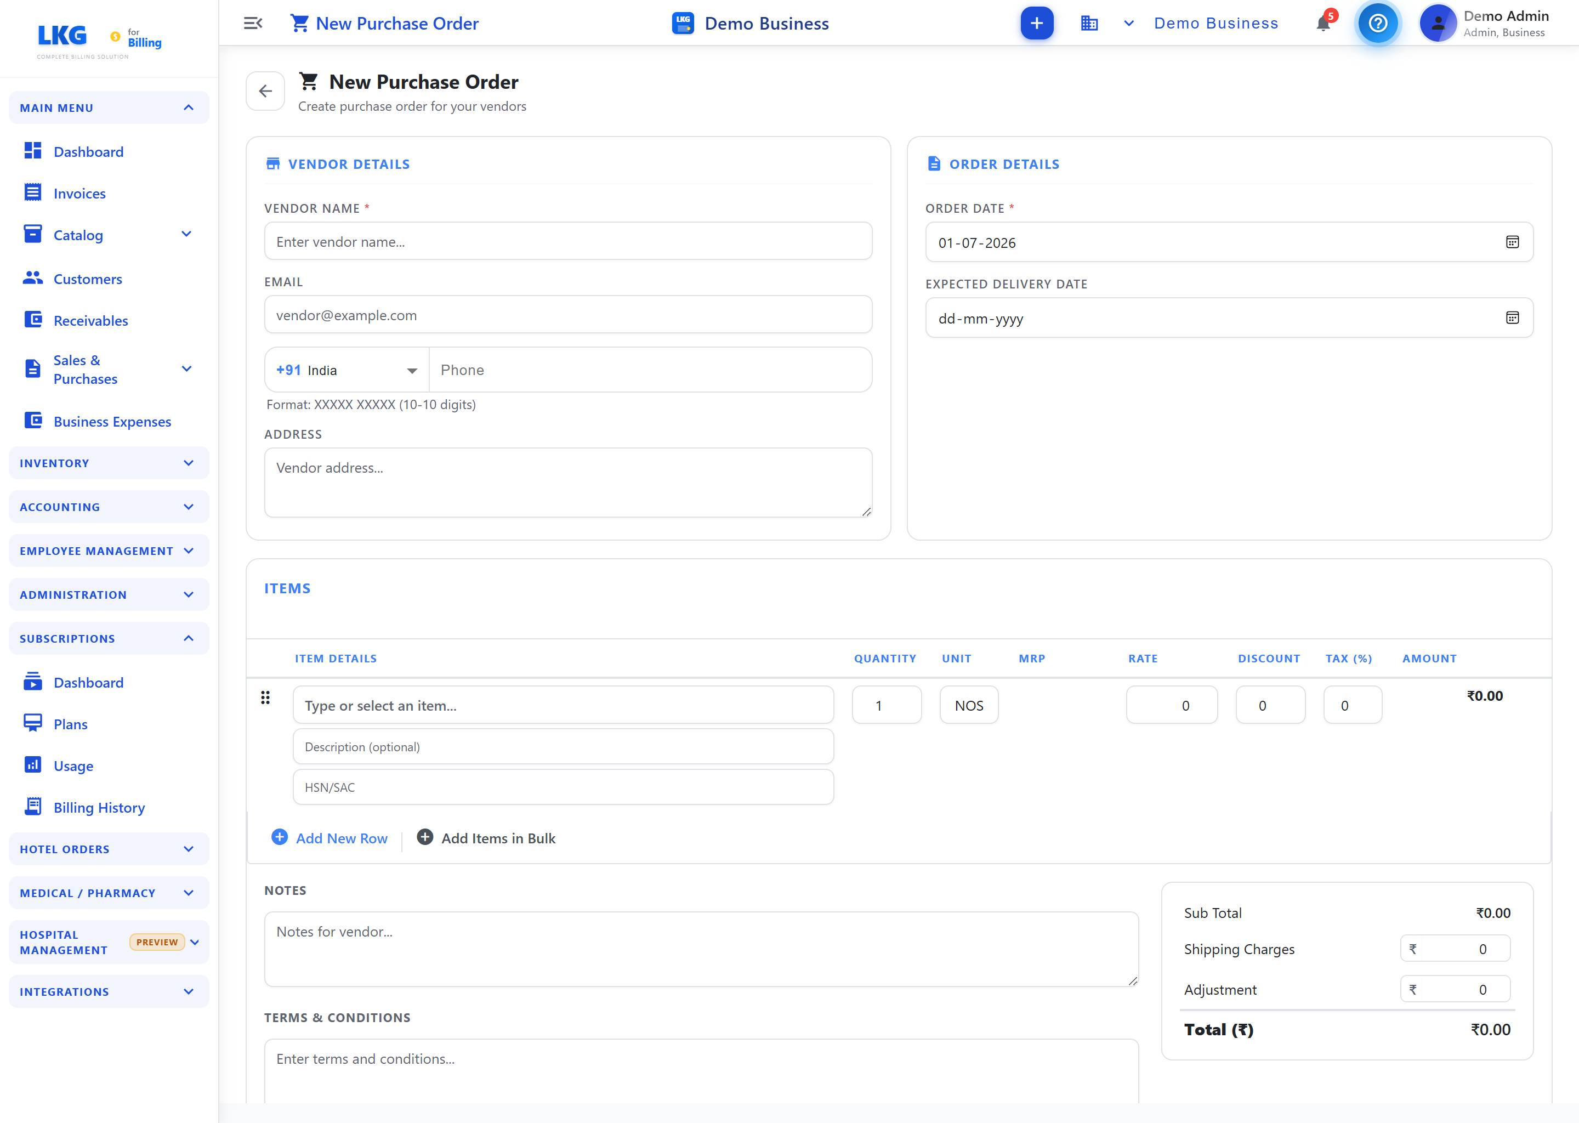Click the item Description (optional) field
Screen dimensions: 1579x1123
pos(563,747)
